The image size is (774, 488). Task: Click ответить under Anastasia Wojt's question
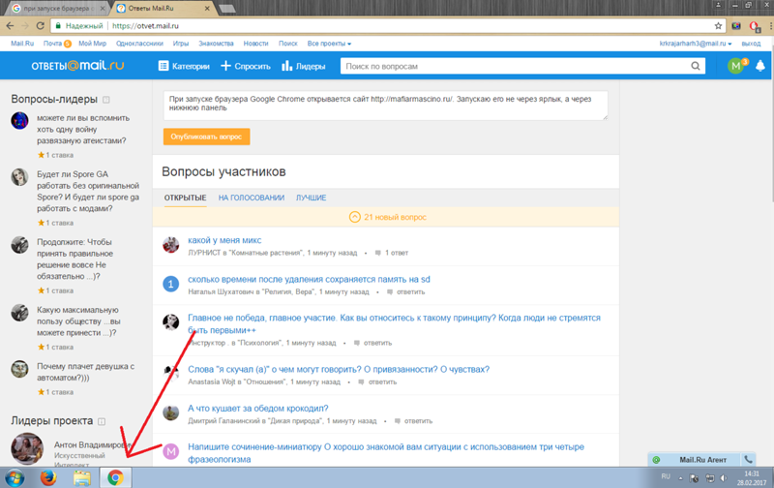tap(382, 381)
